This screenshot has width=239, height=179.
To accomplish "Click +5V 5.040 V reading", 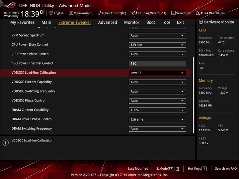I will (x=223, y=131).
